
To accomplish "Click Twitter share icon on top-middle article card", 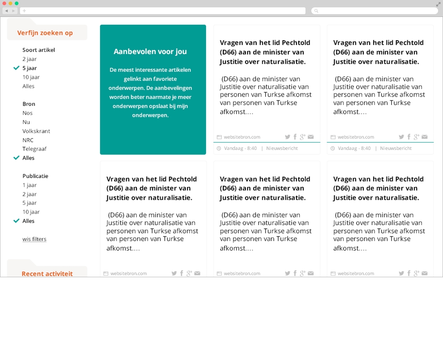I will tap(287, 137).
